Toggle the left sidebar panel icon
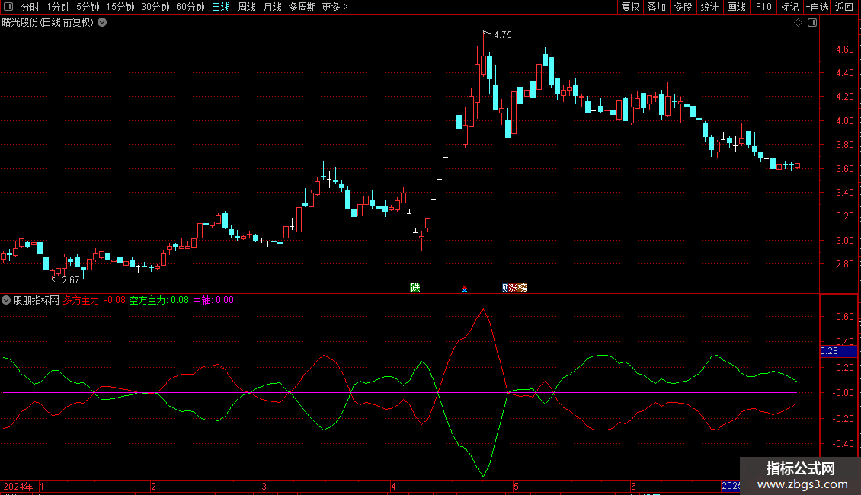The width and height of the screenshot is (861, 495). coord(8,7)
